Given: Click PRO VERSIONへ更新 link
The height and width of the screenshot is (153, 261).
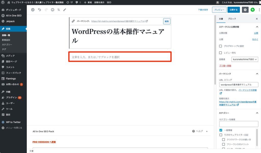Looking at the screenshot, I should coord(44,142).
